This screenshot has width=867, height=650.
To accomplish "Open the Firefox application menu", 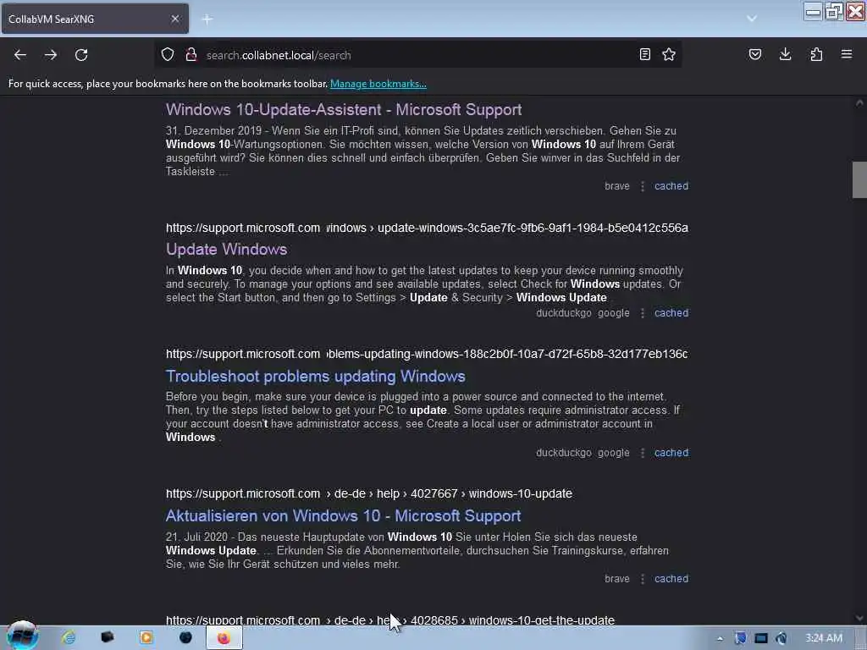I will point(847,54).
